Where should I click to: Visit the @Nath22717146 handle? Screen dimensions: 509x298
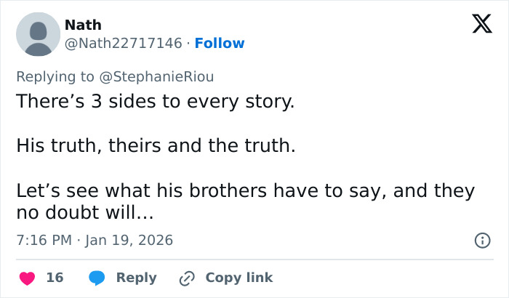[123, 43]
